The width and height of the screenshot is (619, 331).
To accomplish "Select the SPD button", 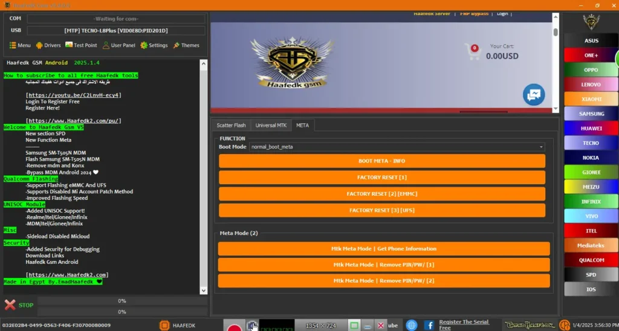I will (591, 275).
